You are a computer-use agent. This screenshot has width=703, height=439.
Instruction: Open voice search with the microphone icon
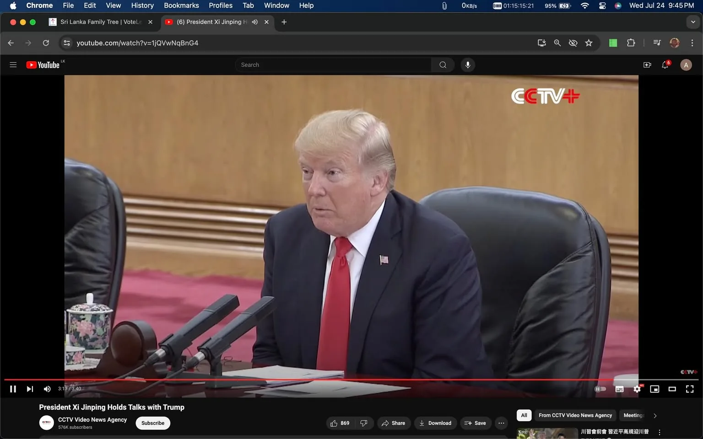coord(467,64)
